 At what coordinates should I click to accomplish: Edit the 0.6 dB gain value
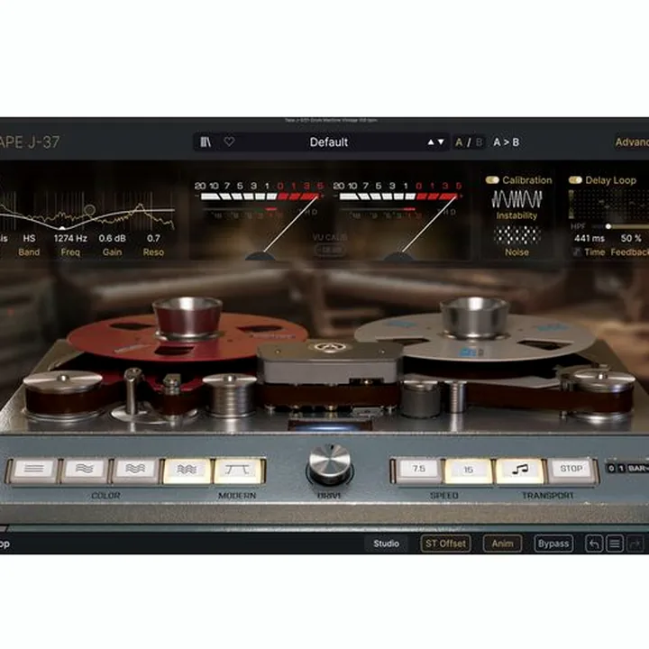coord(112,238)
